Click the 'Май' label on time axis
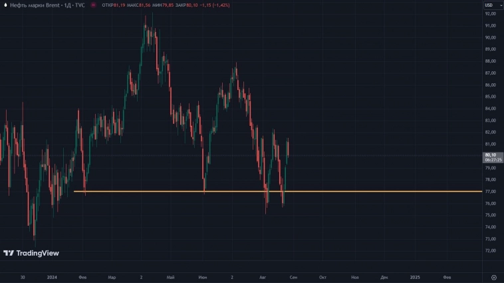 (x=170, y=277)
